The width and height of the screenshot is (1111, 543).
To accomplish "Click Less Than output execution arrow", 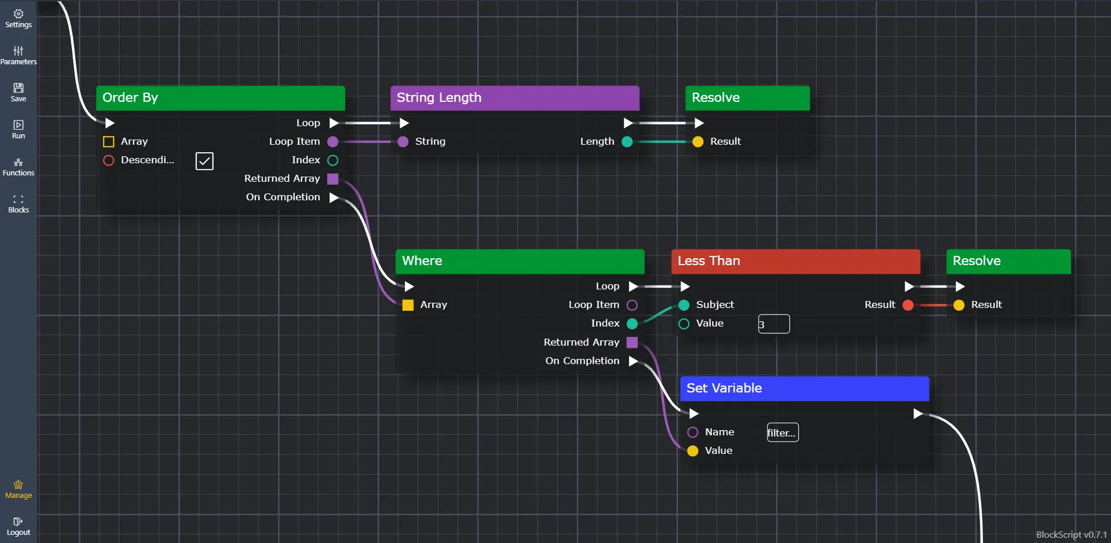I will coord(909,287).
